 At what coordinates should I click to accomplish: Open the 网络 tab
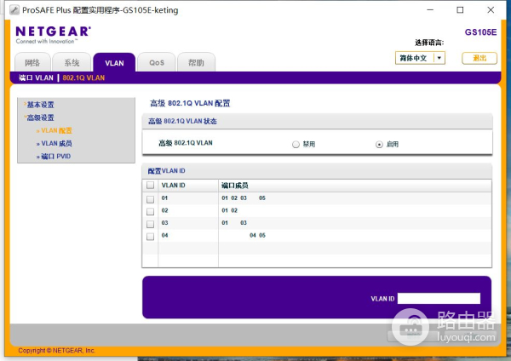[32, 62]
